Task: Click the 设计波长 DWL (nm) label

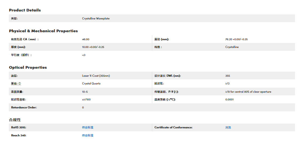Action: 167,76
